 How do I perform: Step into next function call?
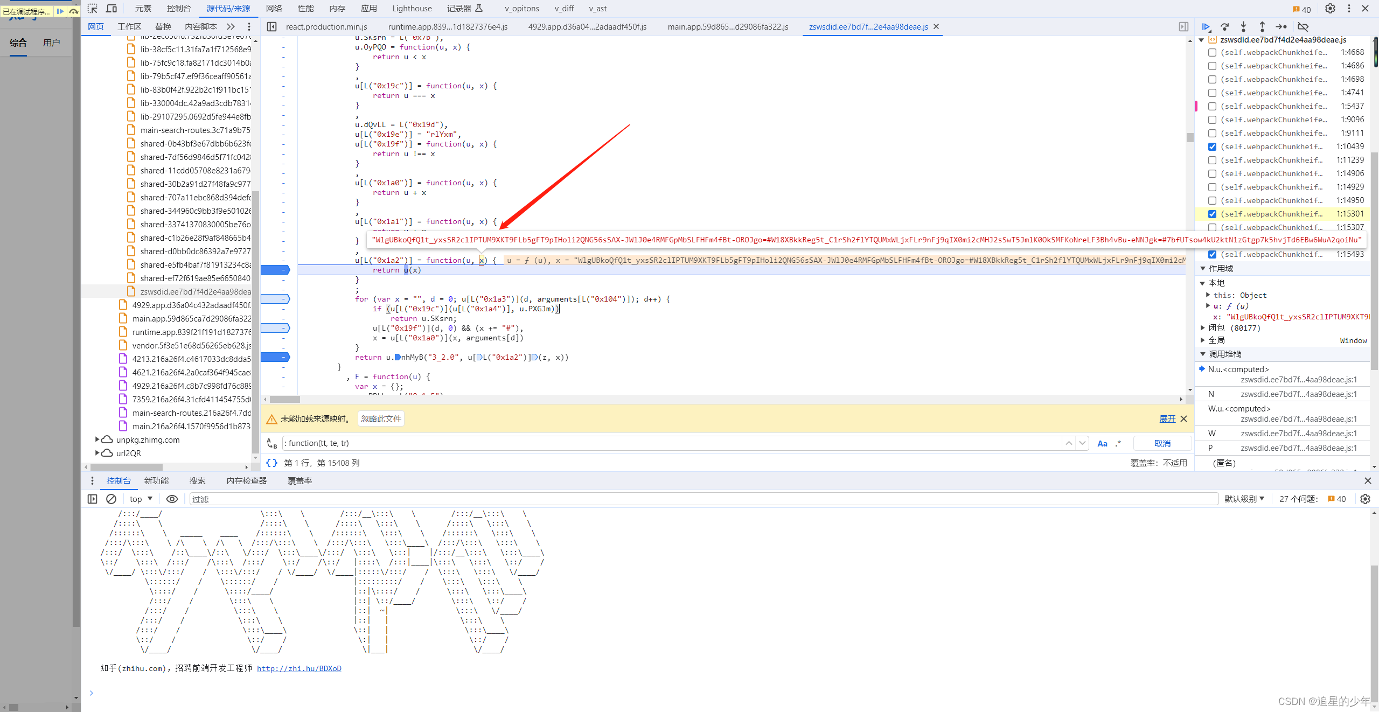coord(1243,26)
